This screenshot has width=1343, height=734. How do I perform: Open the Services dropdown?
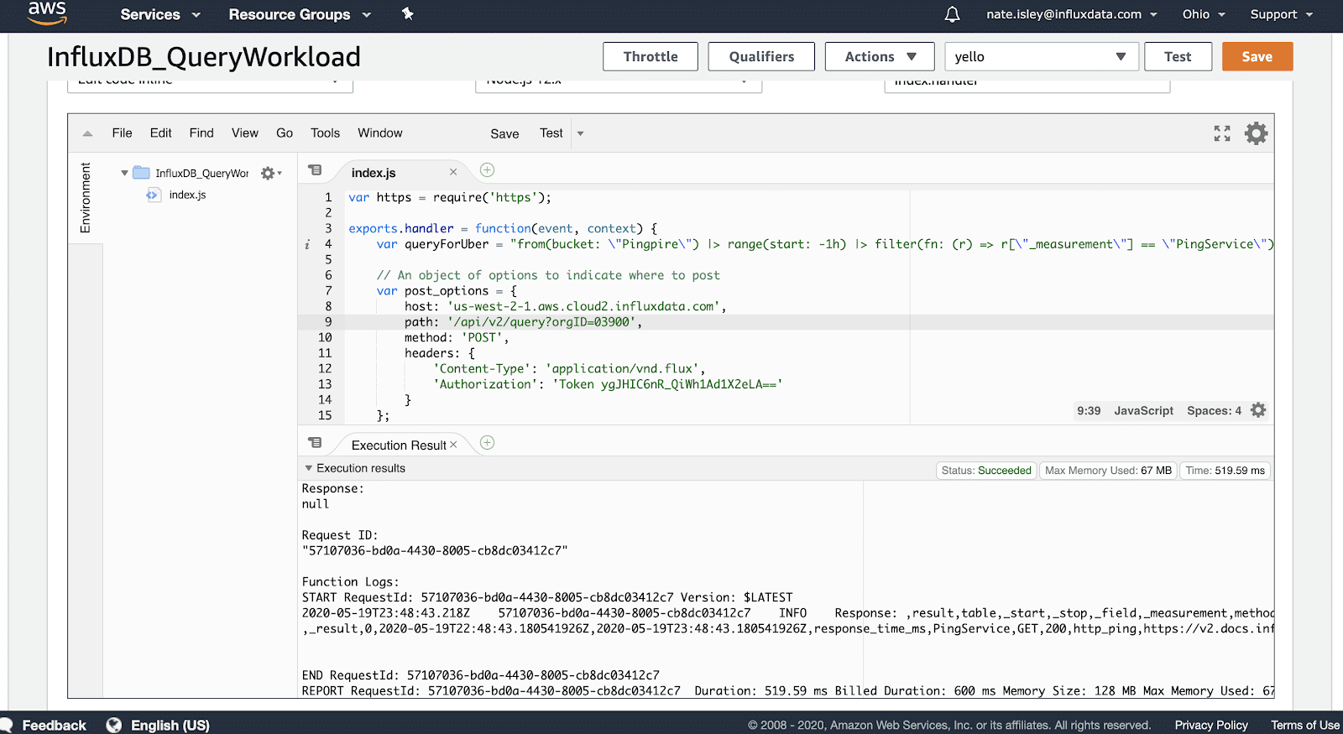coord(160,14)
